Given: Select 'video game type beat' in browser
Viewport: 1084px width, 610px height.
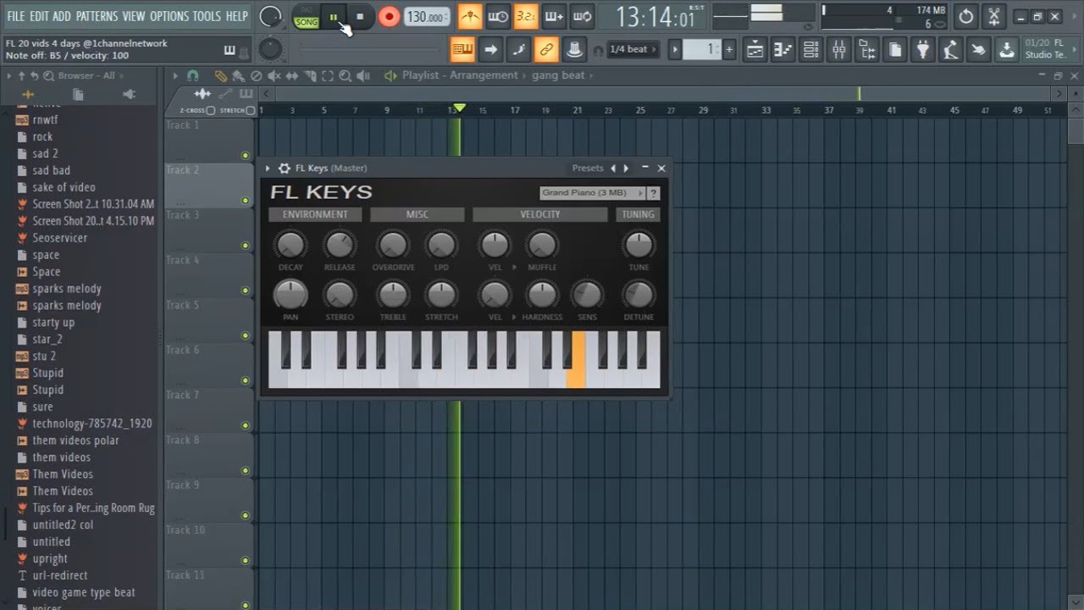Looking at the screenshot, I should click(x=84, y=592).
